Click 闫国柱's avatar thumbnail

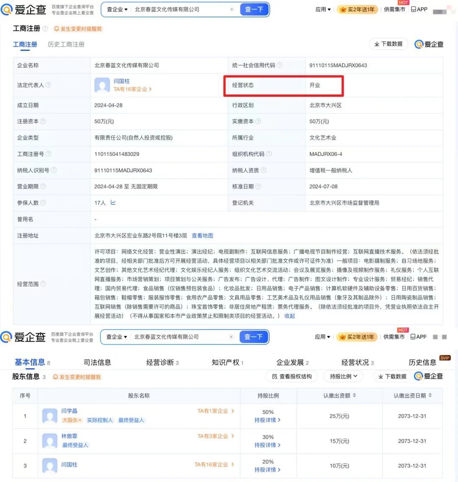click(x=102, y=85)
